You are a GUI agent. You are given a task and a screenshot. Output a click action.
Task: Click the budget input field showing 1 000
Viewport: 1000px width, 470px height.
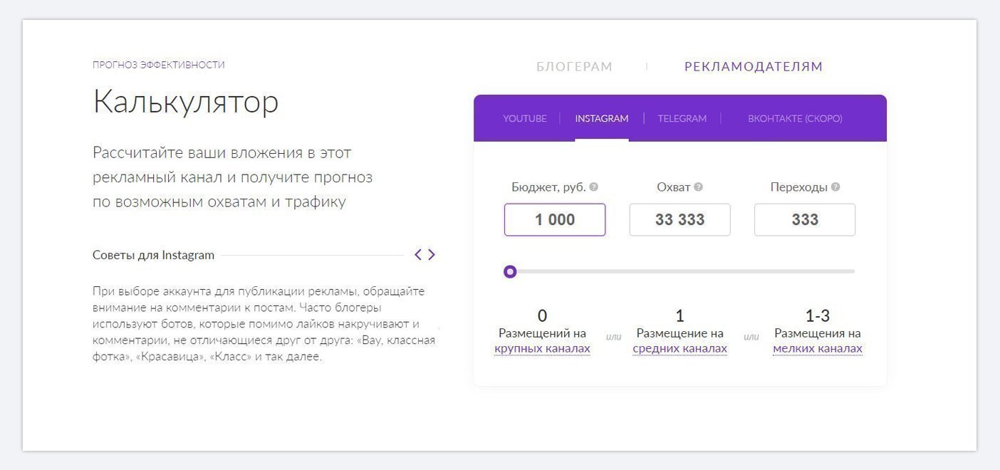pos(555,219)
